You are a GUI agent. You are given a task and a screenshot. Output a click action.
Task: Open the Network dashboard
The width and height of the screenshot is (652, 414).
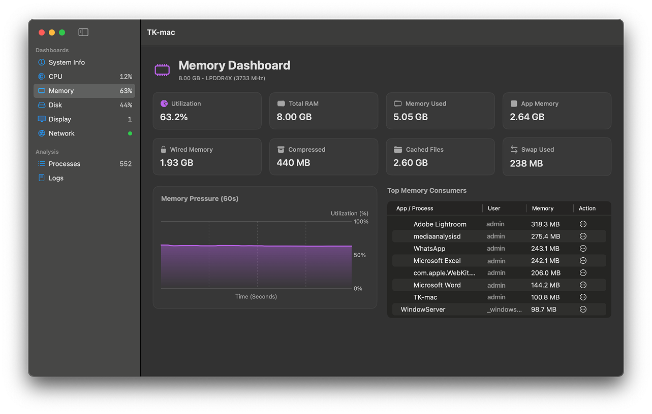pyautogui.click(x=62, y=133)
